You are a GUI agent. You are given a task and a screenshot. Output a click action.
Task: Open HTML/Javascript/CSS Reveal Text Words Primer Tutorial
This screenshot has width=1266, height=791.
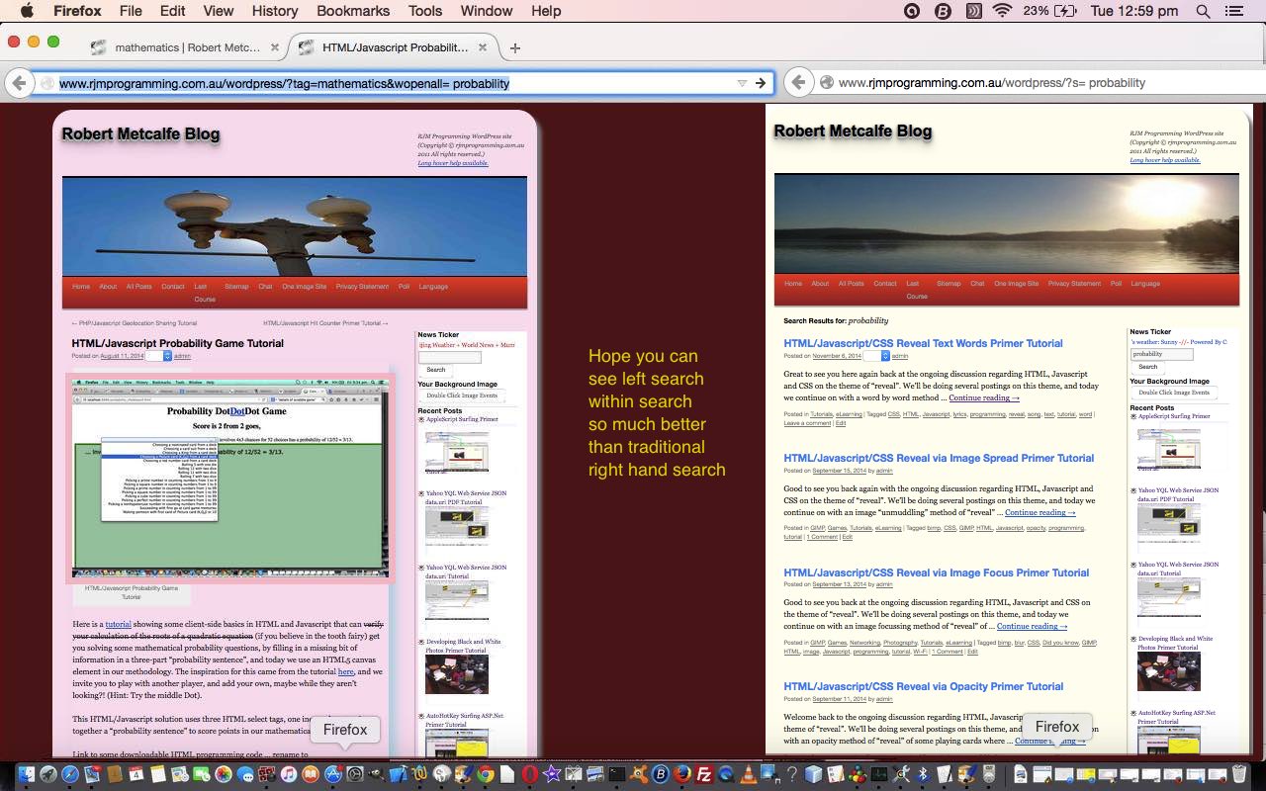point(923,343)
